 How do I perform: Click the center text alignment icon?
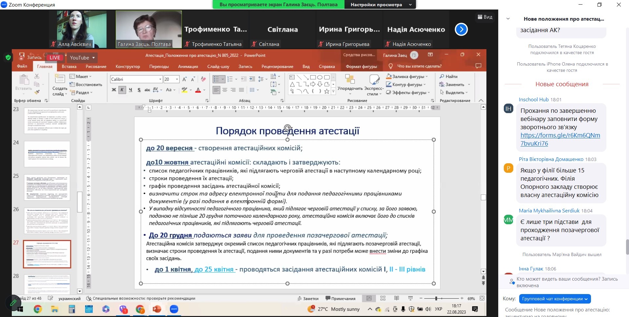click(x=225, y=90)
